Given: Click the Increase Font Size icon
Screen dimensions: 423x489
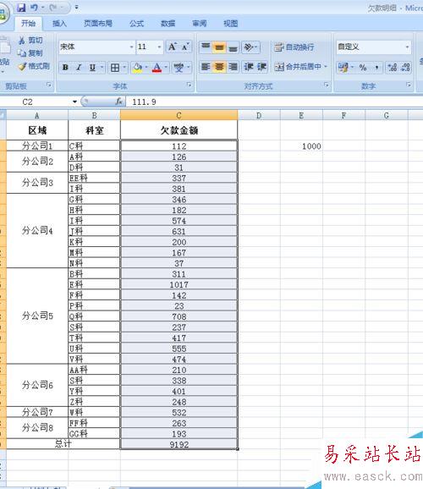Looking at the screenshot, I should (x=172, y=47).
